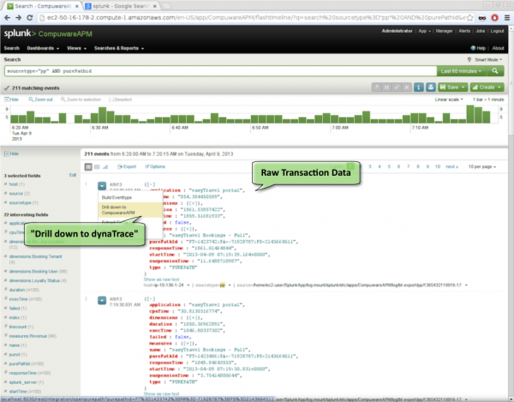Go to results page 5

point(389,166)
